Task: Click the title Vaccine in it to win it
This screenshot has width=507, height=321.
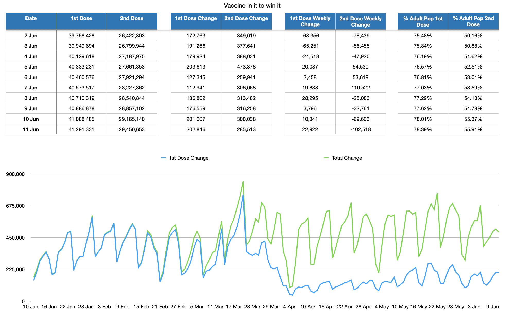Action: pos(252,6)
